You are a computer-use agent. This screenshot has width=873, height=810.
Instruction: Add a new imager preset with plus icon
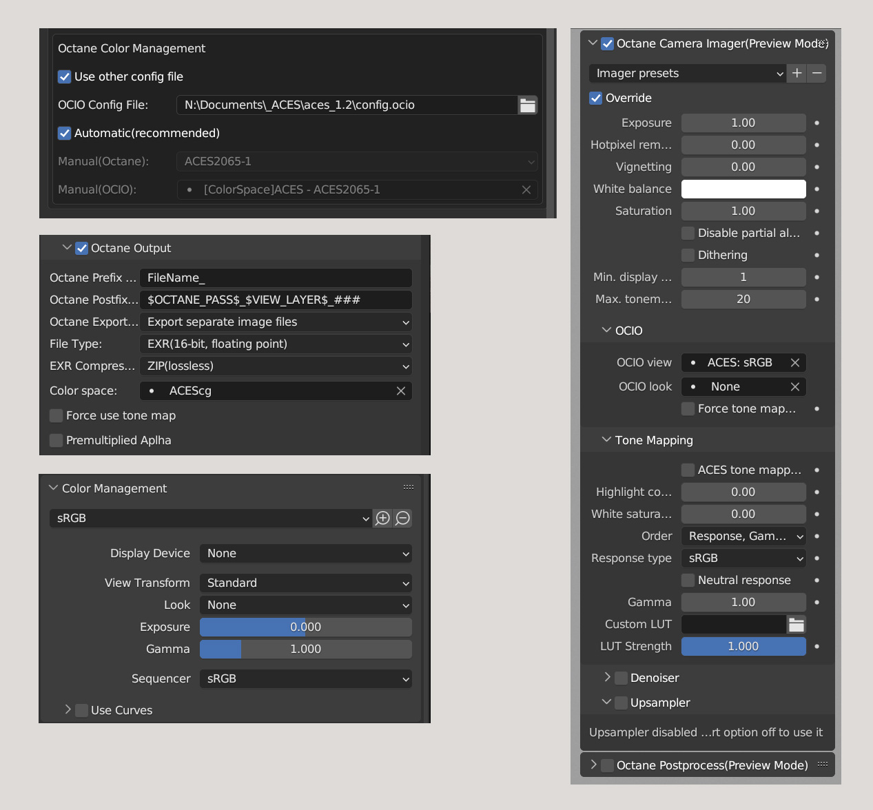(x=797, y=73)
